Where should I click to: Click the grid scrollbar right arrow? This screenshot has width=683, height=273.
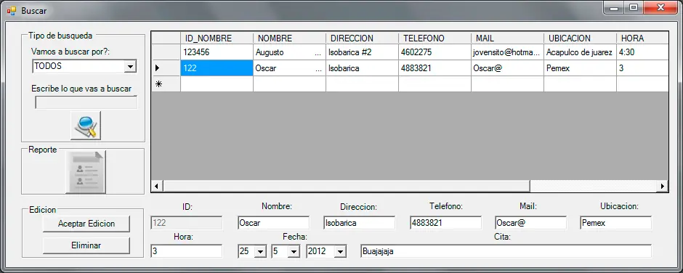pyautogui.click(x=663, y=187)
